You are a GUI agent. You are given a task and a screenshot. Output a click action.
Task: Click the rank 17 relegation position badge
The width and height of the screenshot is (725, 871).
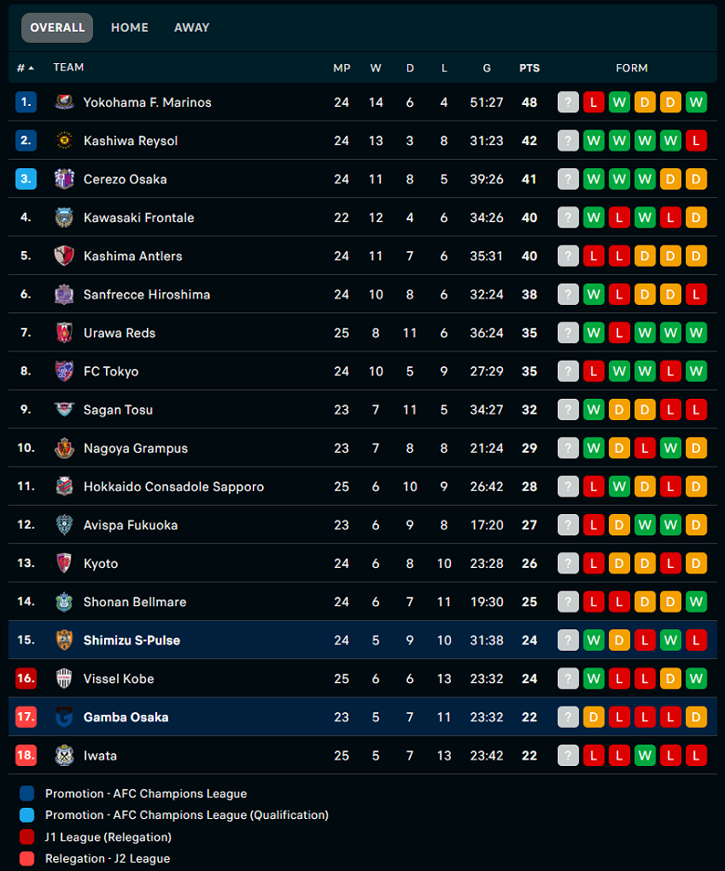coord(26,717)
